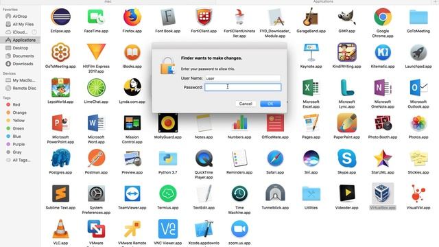This screenshot has width=439, height=247.
Task: Select the KindWriting.app icon
Action: (x=346, y=52)
